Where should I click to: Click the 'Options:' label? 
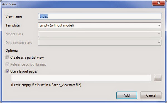(12, 51)
